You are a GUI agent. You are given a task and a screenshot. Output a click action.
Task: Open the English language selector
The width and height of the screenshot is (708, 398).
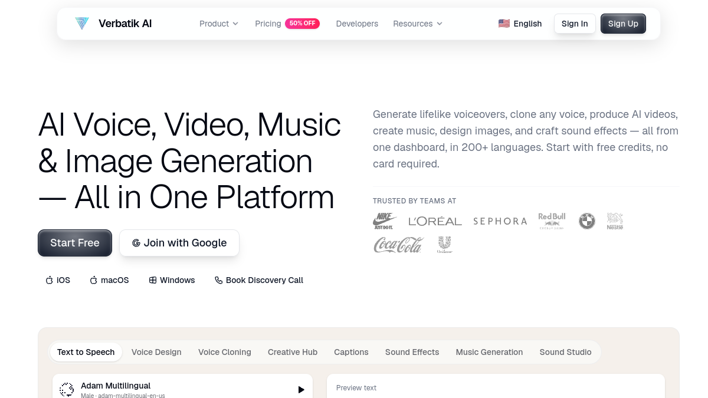(x=520, y=24)
